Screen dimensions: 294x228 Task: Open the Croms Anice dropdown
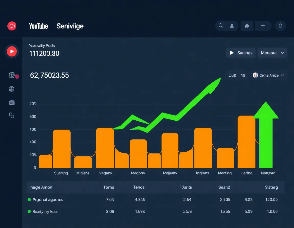click(268, 75)
